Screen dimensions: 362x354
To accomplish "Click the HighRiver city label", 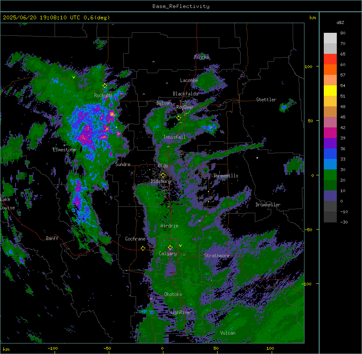I will point(181,312).
